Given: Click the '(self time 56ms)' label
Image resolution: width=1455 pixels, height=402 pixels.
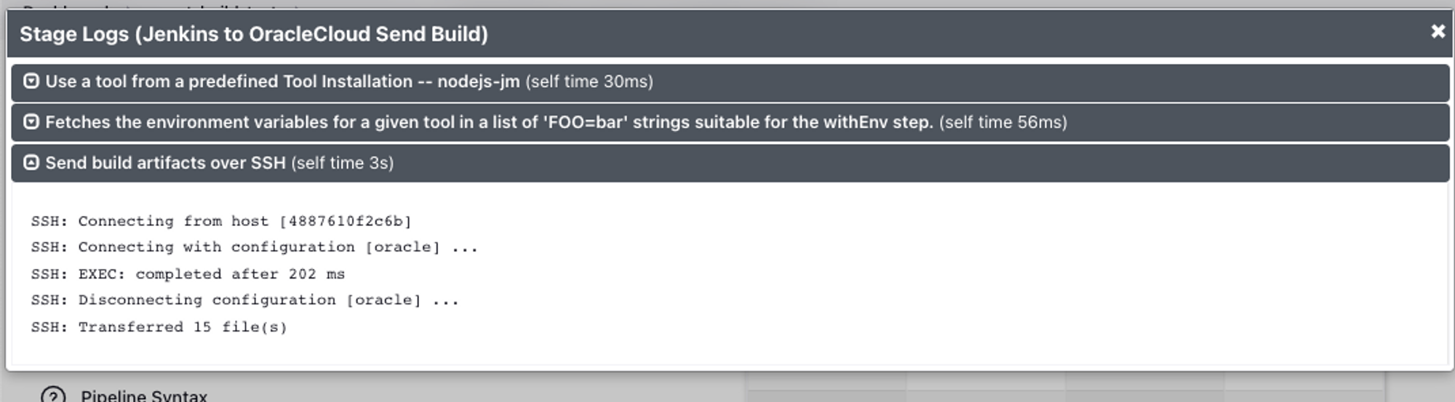Looking at the screenshot, I should point(1003,122).
